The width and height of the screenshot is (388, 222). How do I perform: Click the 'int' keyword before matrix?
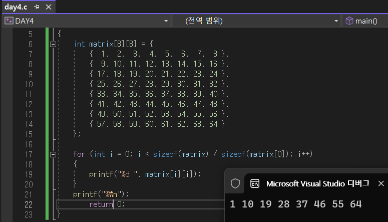[x=80, y=44]
